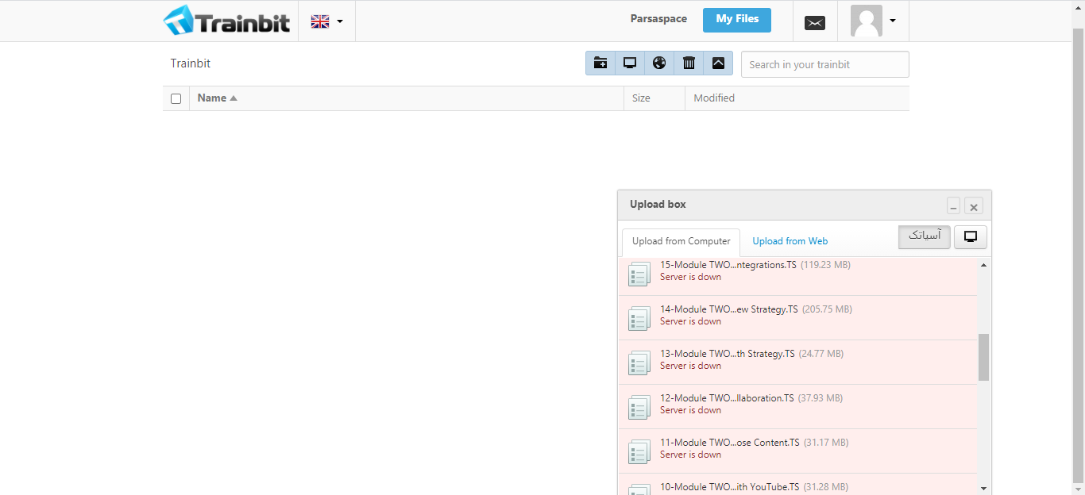Open the Parsaspace link
This screenshot has width=1085, height=495.
658,19
